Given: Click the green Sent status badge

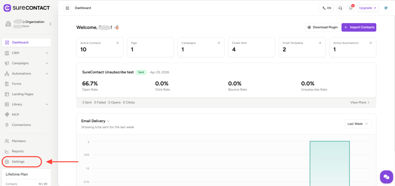Looking at the screenshot, I should click(x=141, y=72).
